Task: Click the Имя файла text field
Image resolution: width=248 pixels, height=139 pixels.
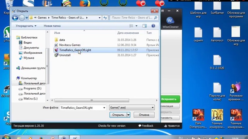Action: pos(81,108)
